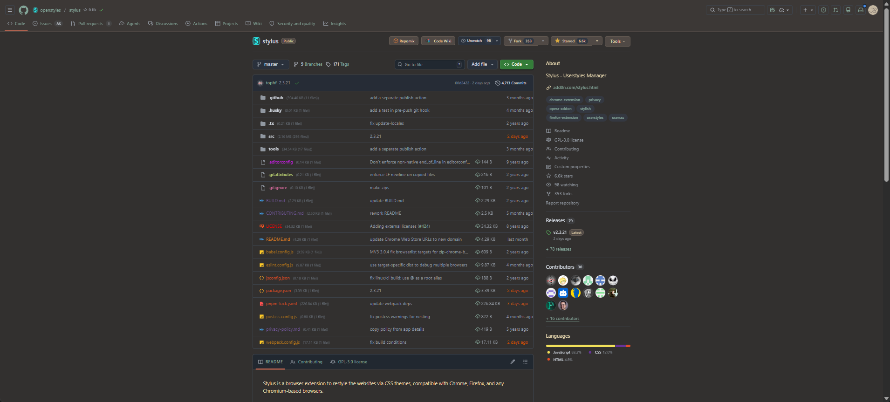Viewport: 890px width, 402px height.
Task: Open the Agents tab
Action: pyautogui.click(x=130, y=24)
